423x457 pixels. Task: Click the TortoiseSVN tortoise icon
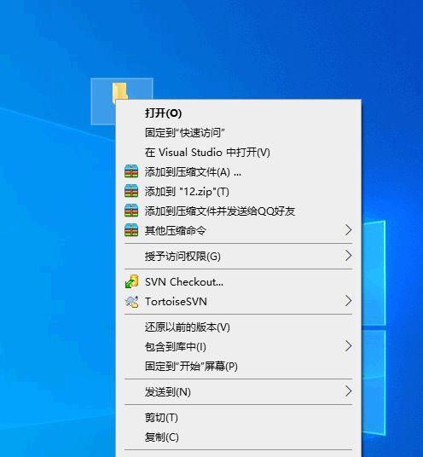(x=131, y=301)
